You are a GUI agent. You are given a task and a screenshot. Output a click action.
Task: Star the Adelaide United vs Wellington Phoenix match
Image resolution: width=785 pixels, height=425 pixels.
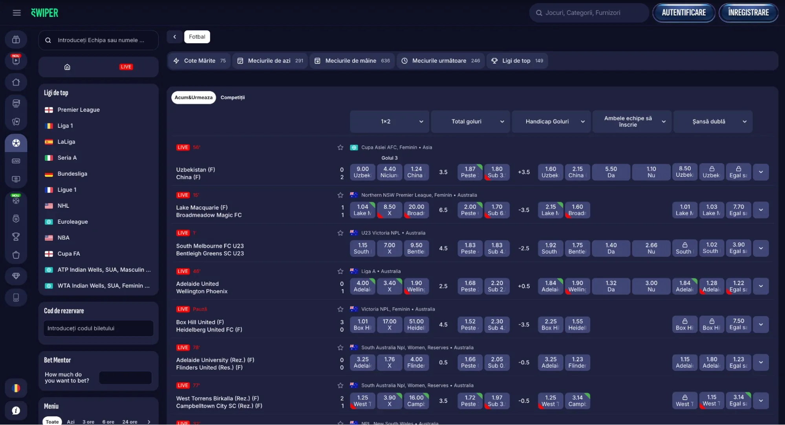340,271
